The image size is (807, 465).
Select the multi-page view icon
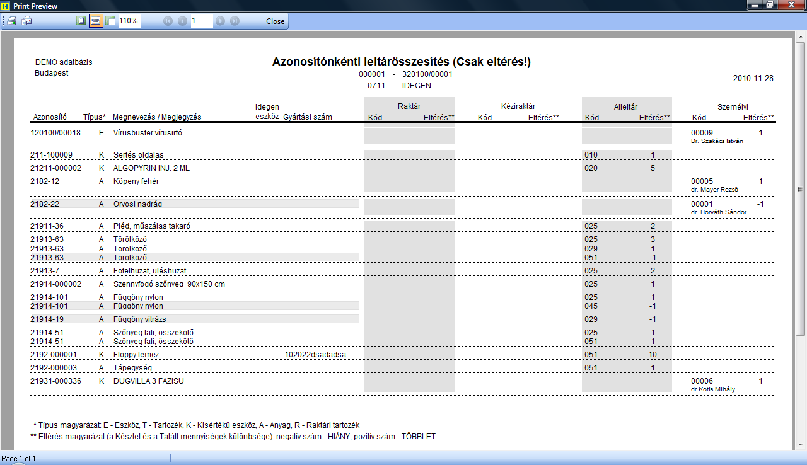pyautogui.click(x=110, y=21)
